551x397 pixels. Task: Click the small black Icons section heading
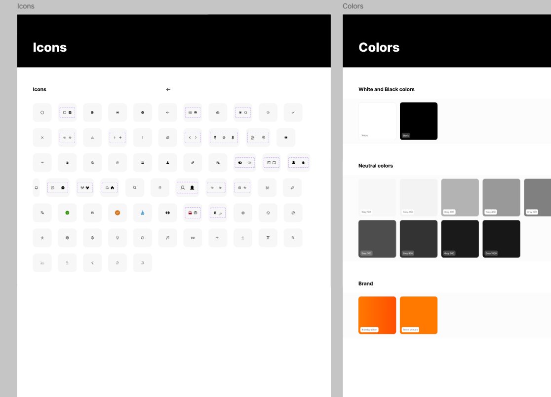click(x=39, y=89)
